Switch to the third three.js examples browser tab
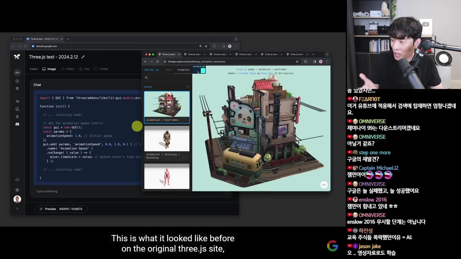The height and width of the screenshot is (259, 461). 220,54
